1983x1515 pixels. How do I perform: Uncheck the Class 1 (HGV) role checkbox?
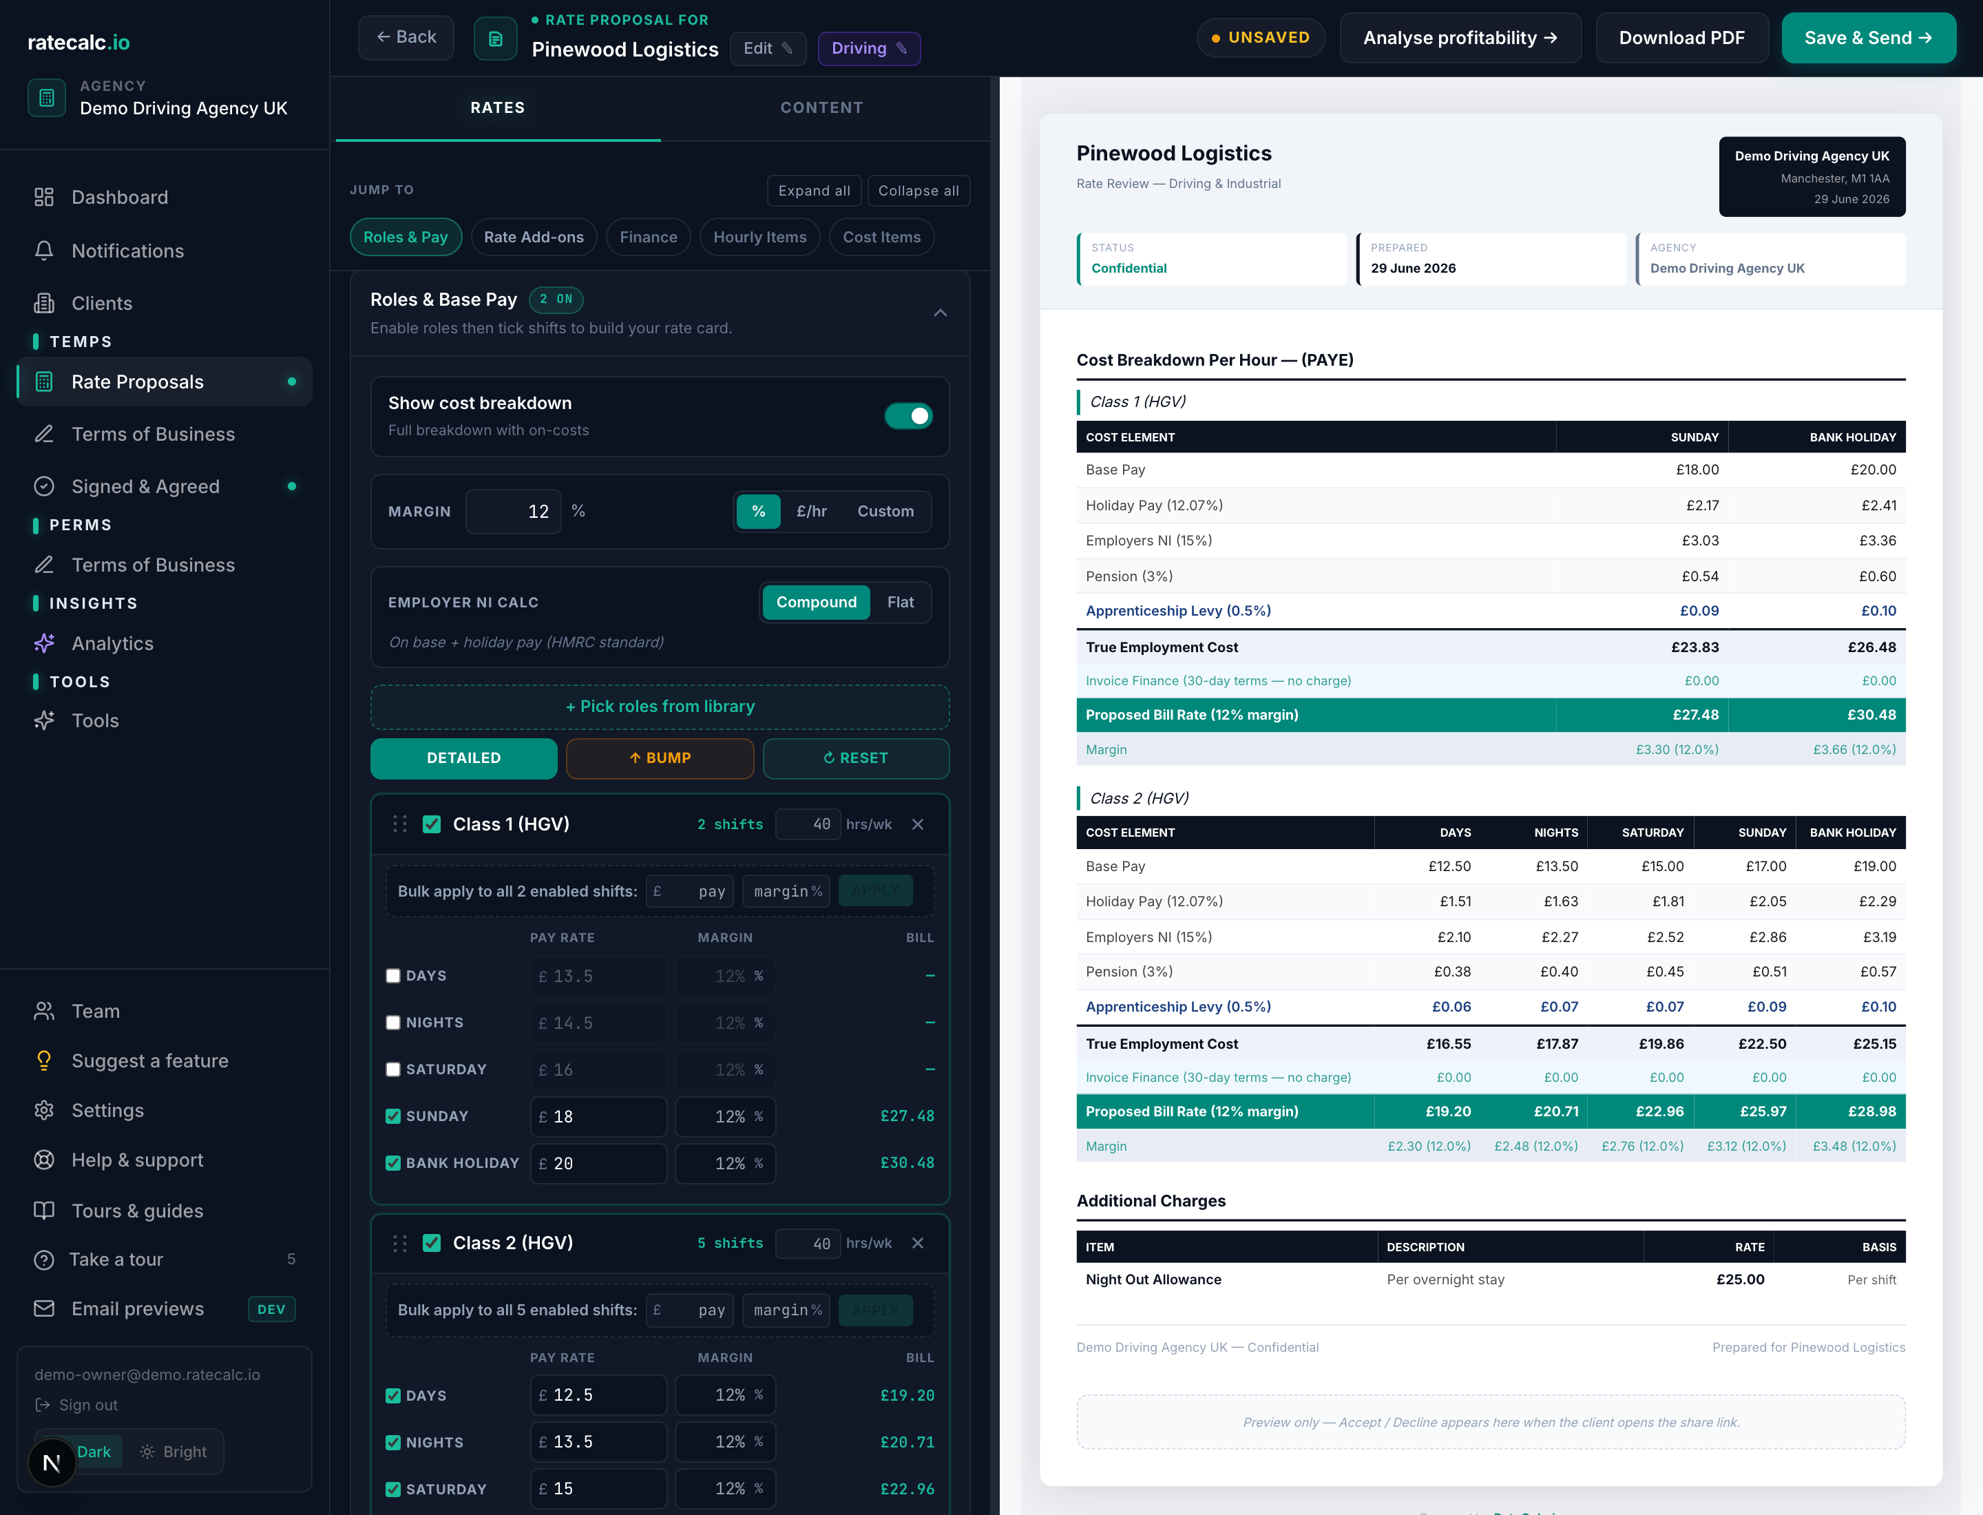[x=432, y=824]
